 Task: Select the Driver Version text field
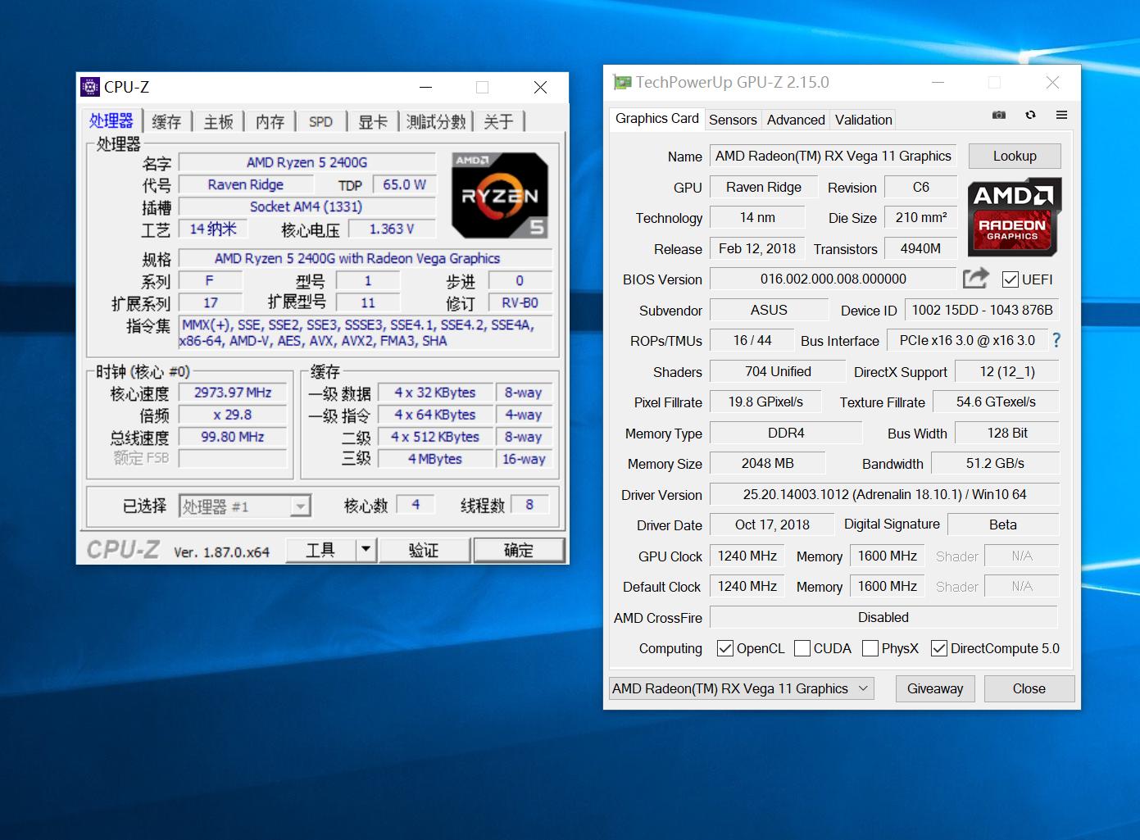(x=883, y=494)
